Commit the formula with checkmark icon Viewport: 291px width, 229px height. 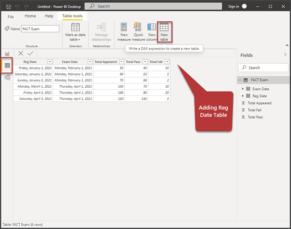point(30,54)
